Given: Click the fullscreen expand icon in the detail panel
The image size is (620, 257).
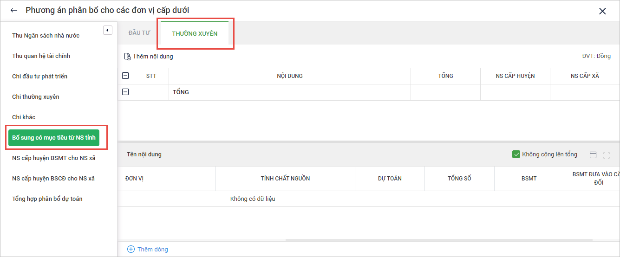Looking at the screenshot, I should point(606,155).
